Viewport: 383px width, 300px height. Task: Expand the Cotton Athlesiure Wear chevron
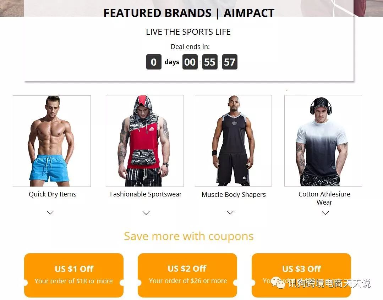click(x=325, y=213)
